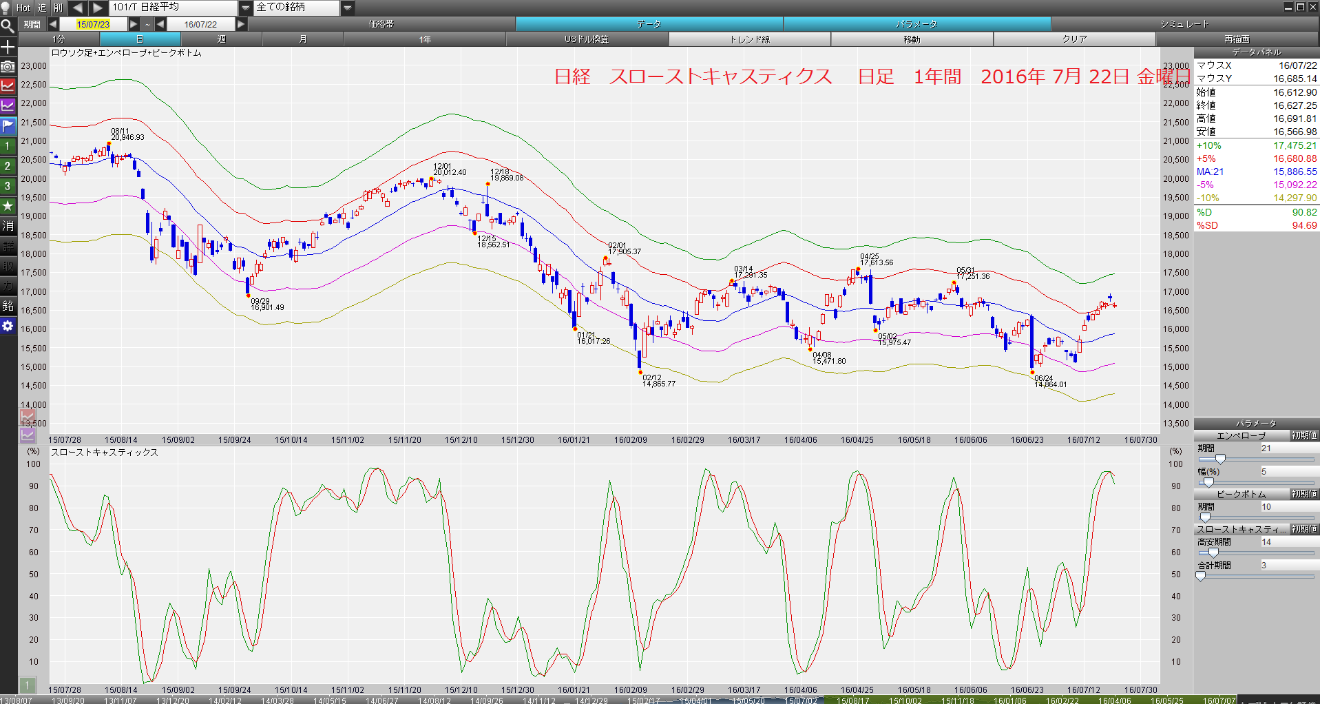Open the 101/T 日経平均 symbol dropdown
The image size is (1320, 704).
245,8
